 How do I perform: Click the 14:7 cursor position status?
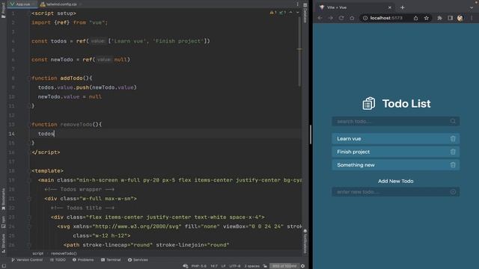pyautogui.click(x=214, y=266)
